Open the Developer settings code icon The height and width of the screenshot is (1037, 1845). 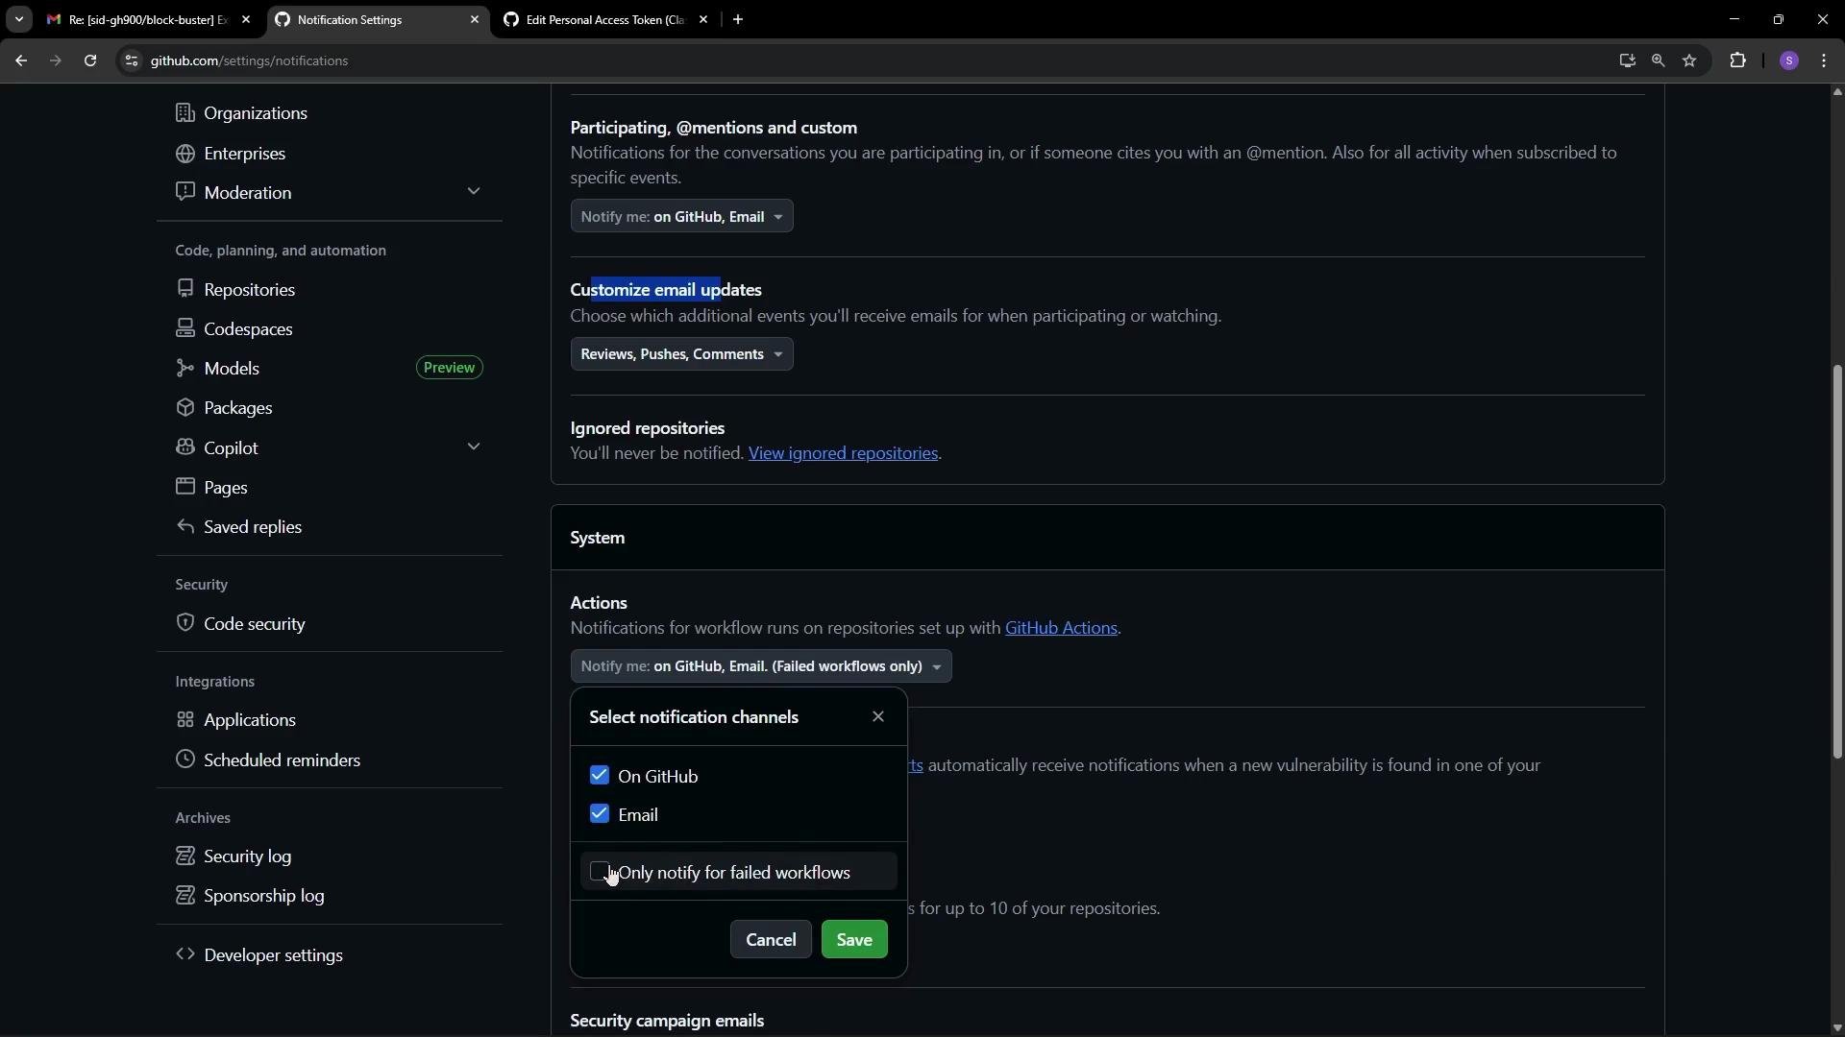(x=184, y=954)
